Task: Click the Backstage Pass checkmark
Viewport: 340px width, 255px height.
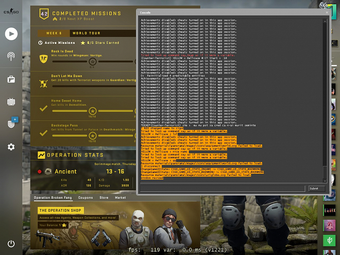Action: (x=43, y=133)
